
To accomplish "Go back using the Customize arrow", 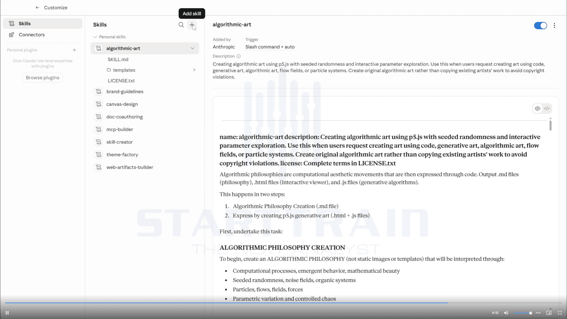I will 37,8.
